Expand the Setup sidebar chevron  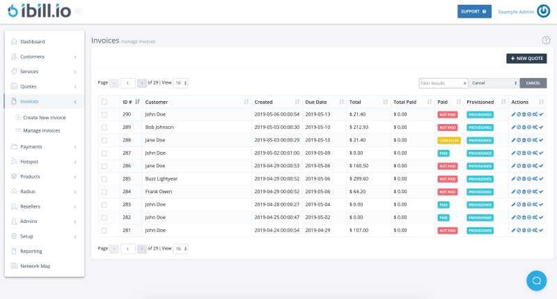coord(75,237)
